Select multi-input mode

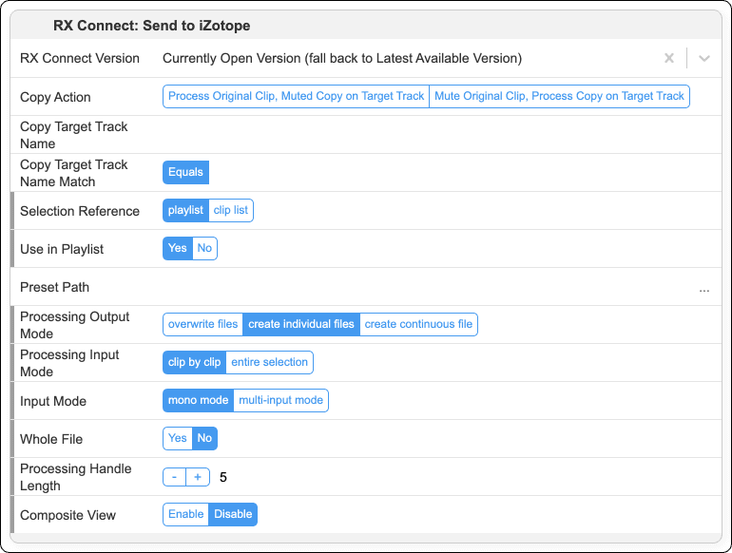tap(281, 400)
